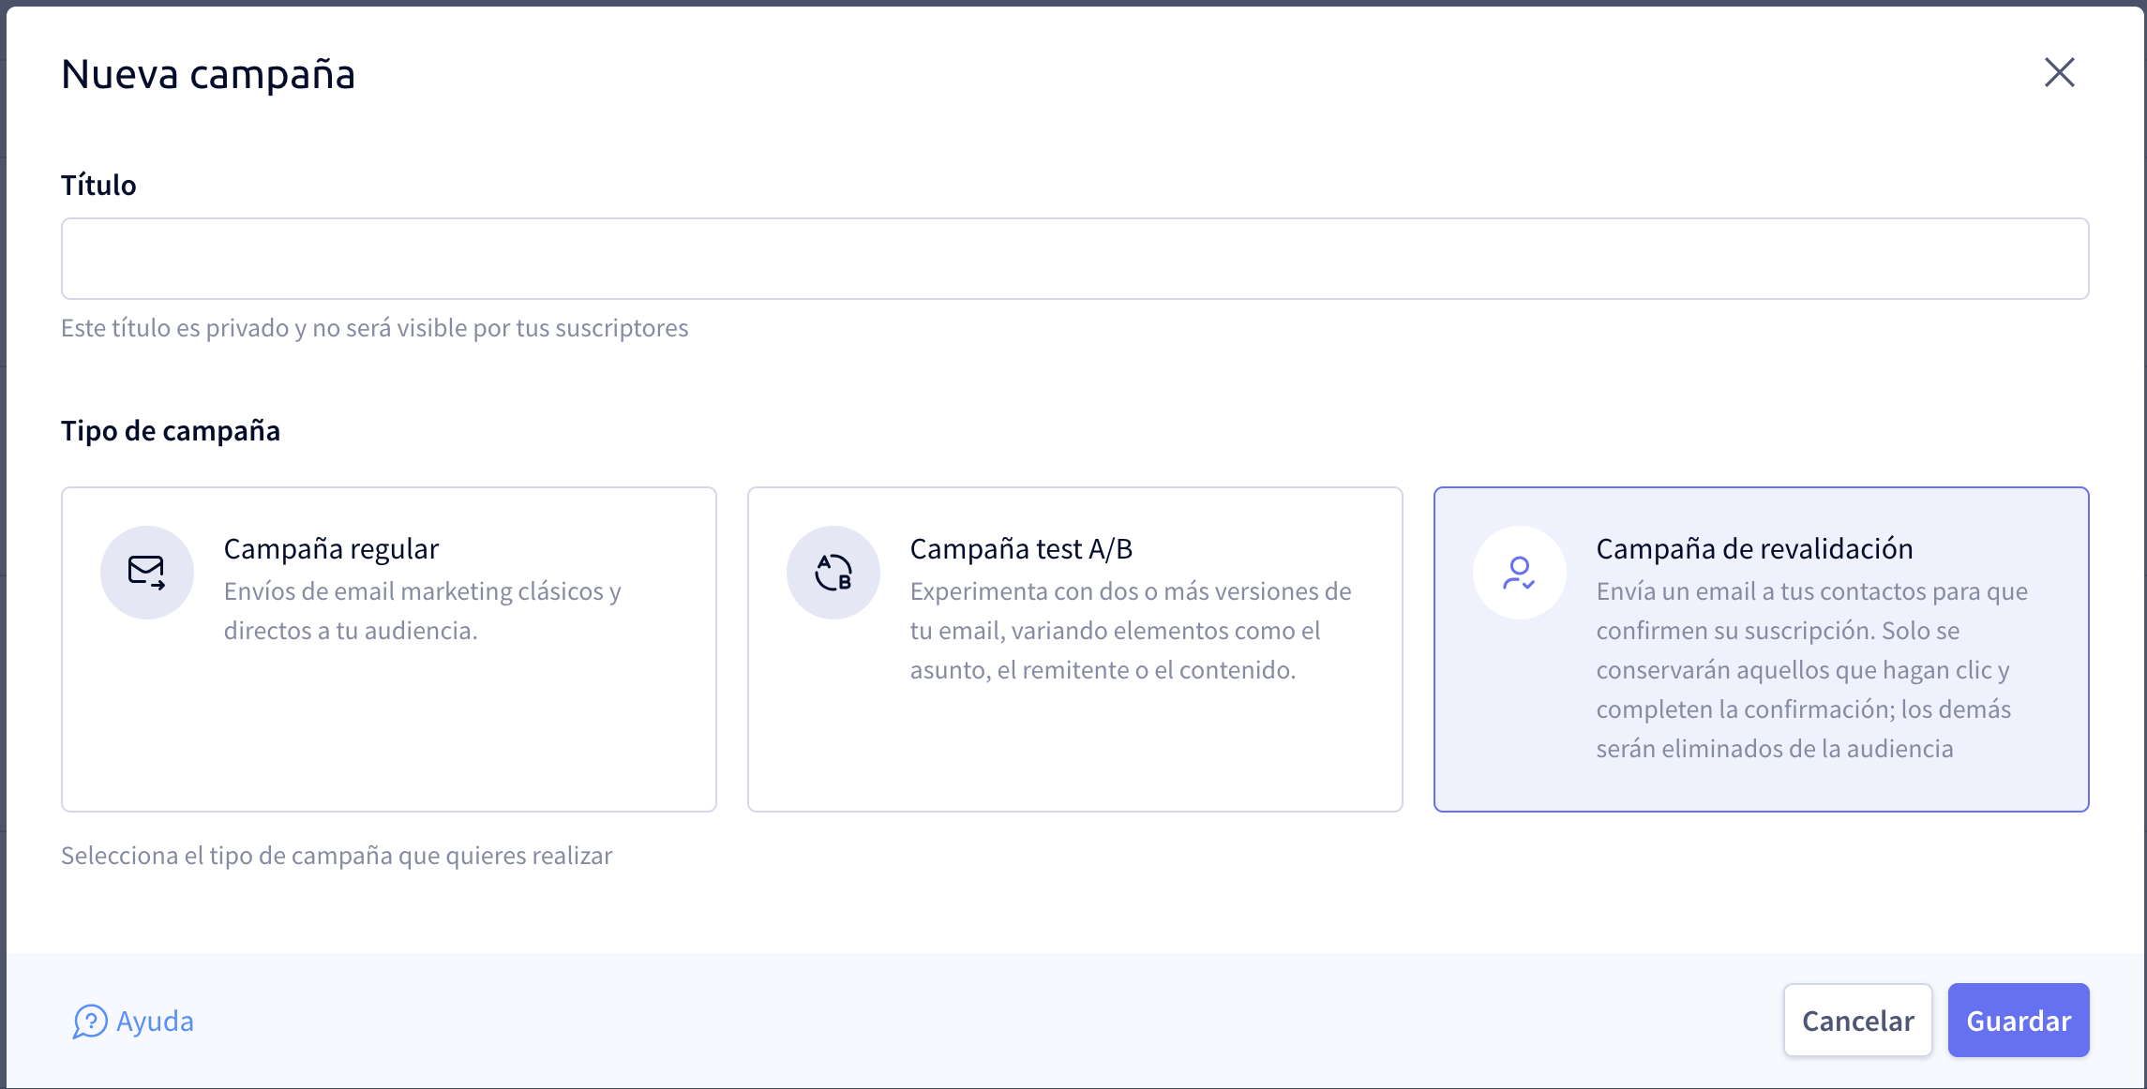Click the Tipo de campaña heading
The image size is (2147, 1089).
[x=171, y=430]
